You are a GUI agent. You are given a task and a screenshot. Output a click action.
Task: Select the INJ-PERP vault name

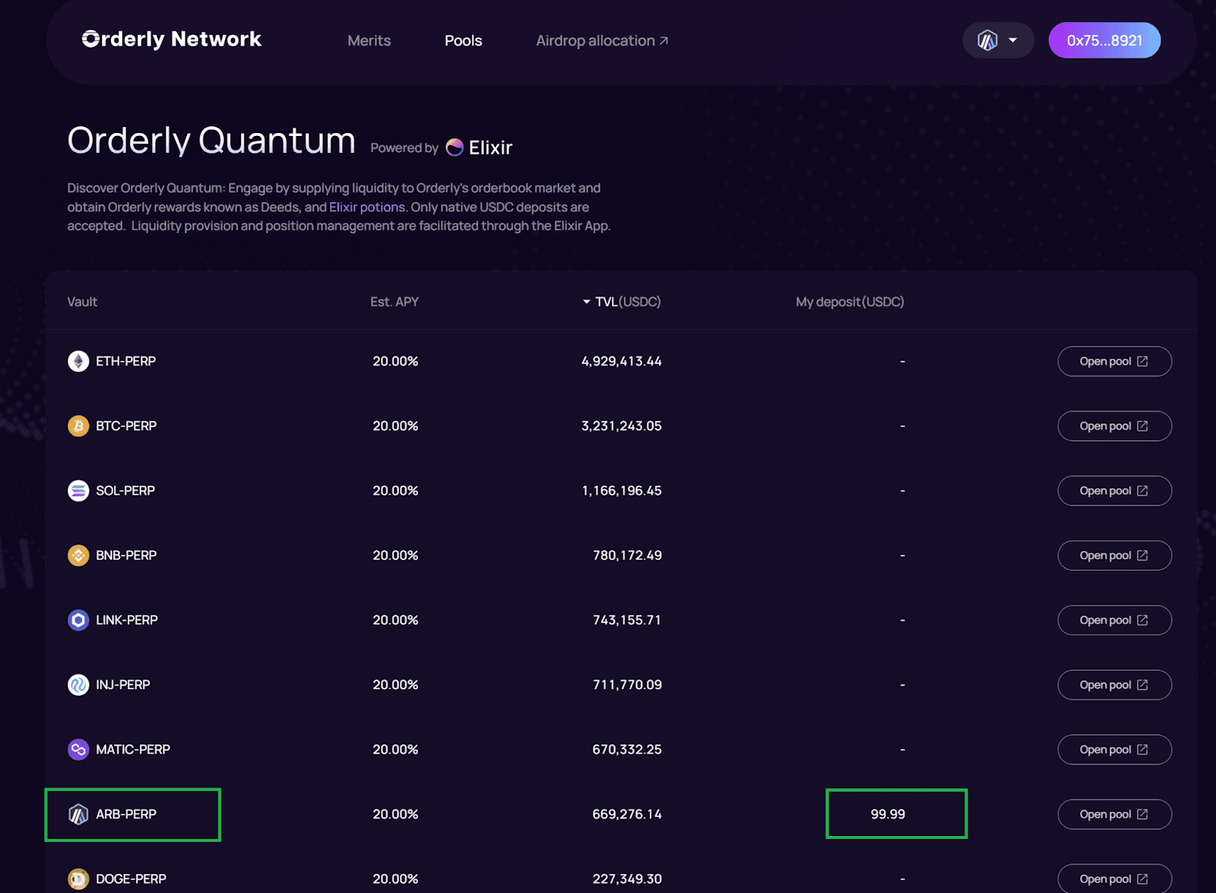(123, 685)
